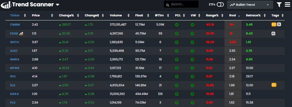This screenshot has height=107, width=292.
Task: Open the hamburger menu icon
Action: click(x=287, y=5)
